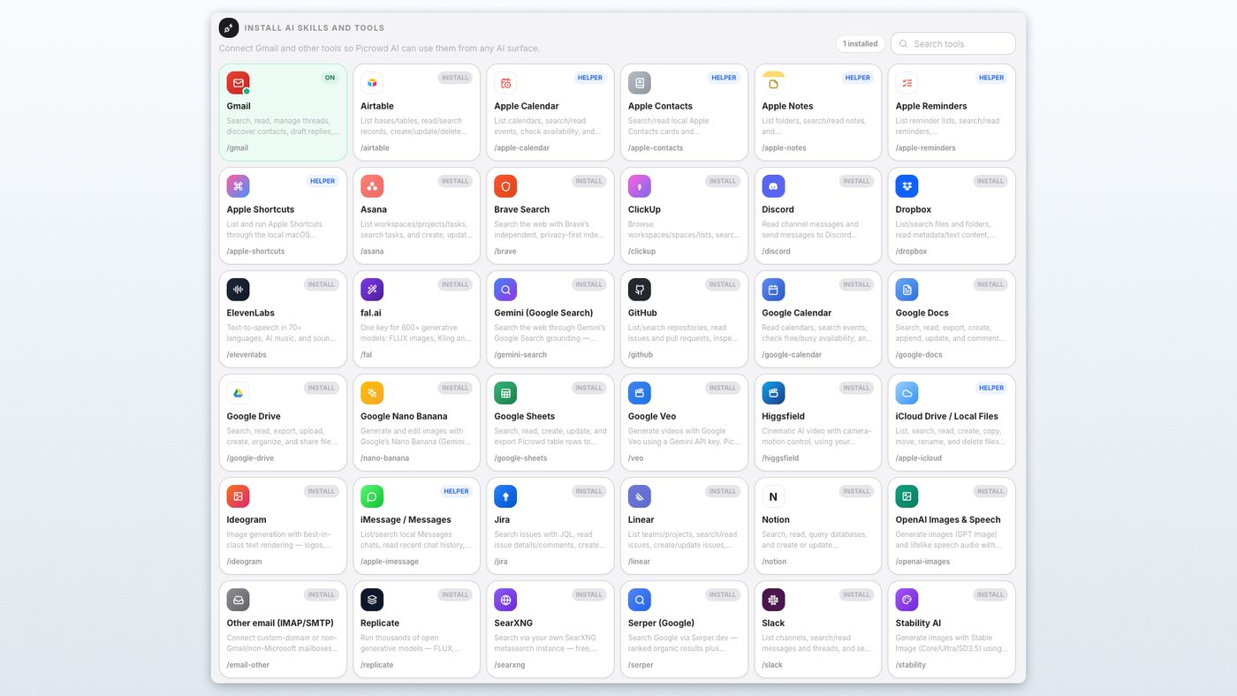Click the Helper badge on iCloud Drive
Viewport: 1237px width, 696px height.
[x=991, y=388]
